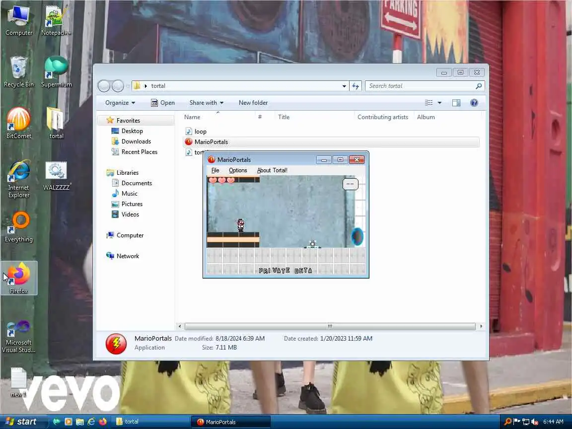Screen dimensions: 572x429
Task: Click the Explorer back navigation button
Action: (x=104, y=86)
